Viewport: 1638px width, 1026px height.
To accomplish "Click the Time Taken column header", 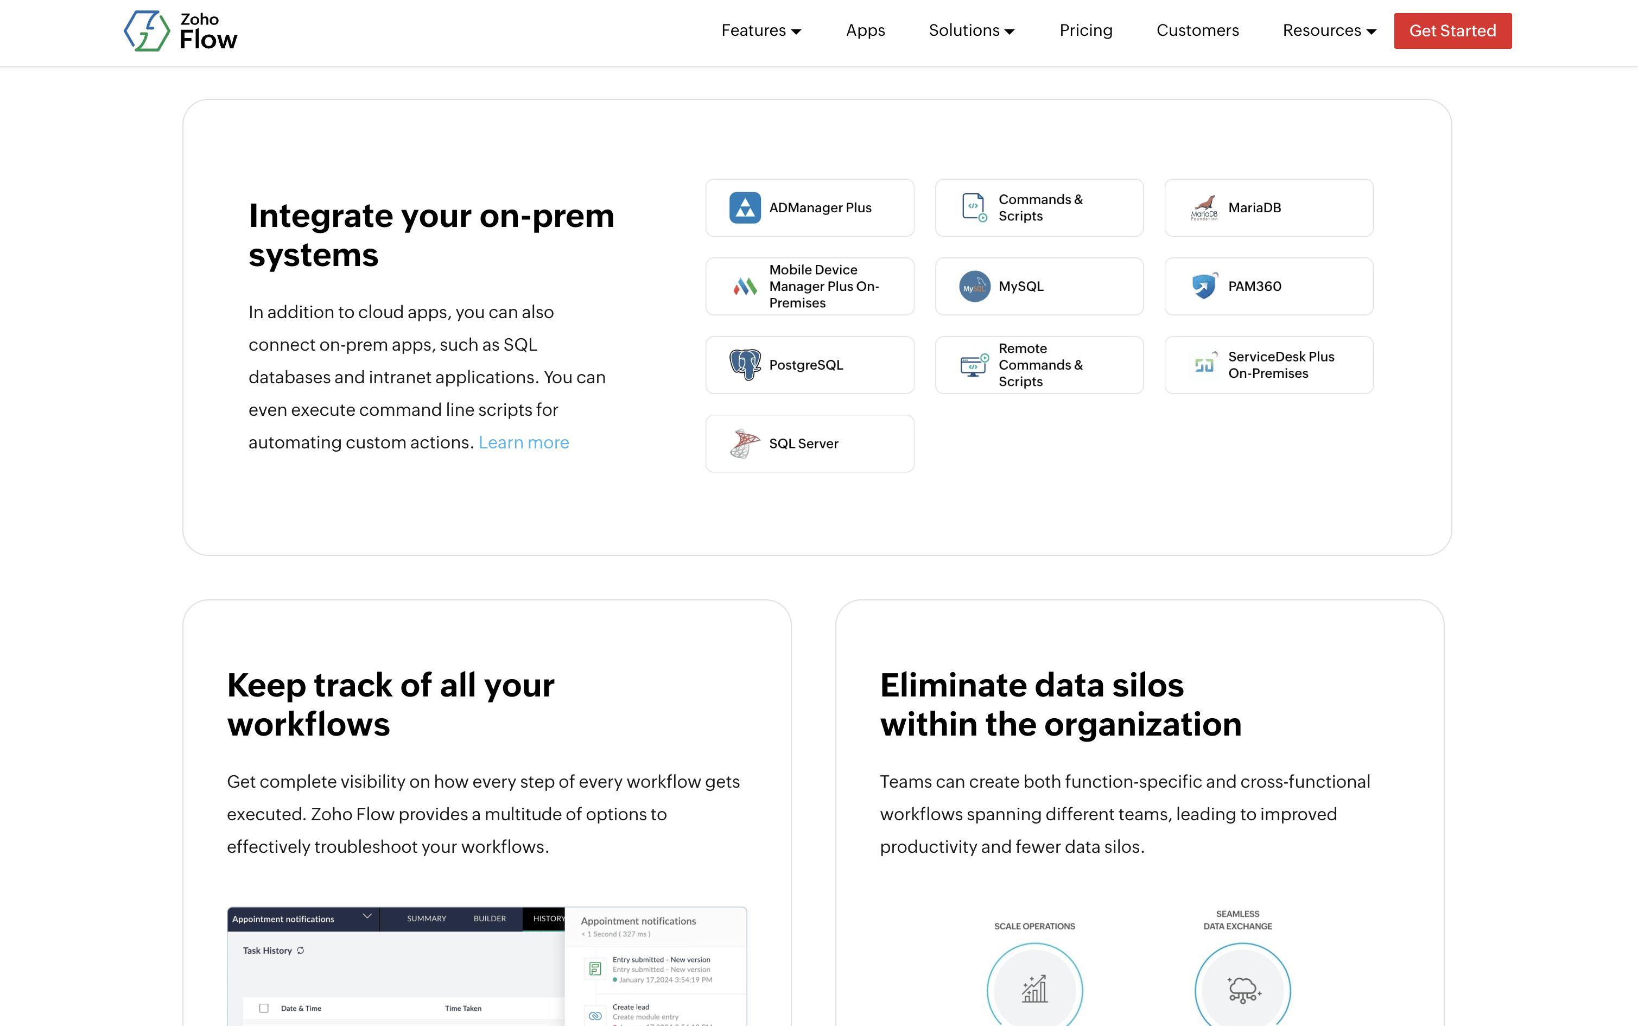I will pyautogui.click(x=464, y=1009).
